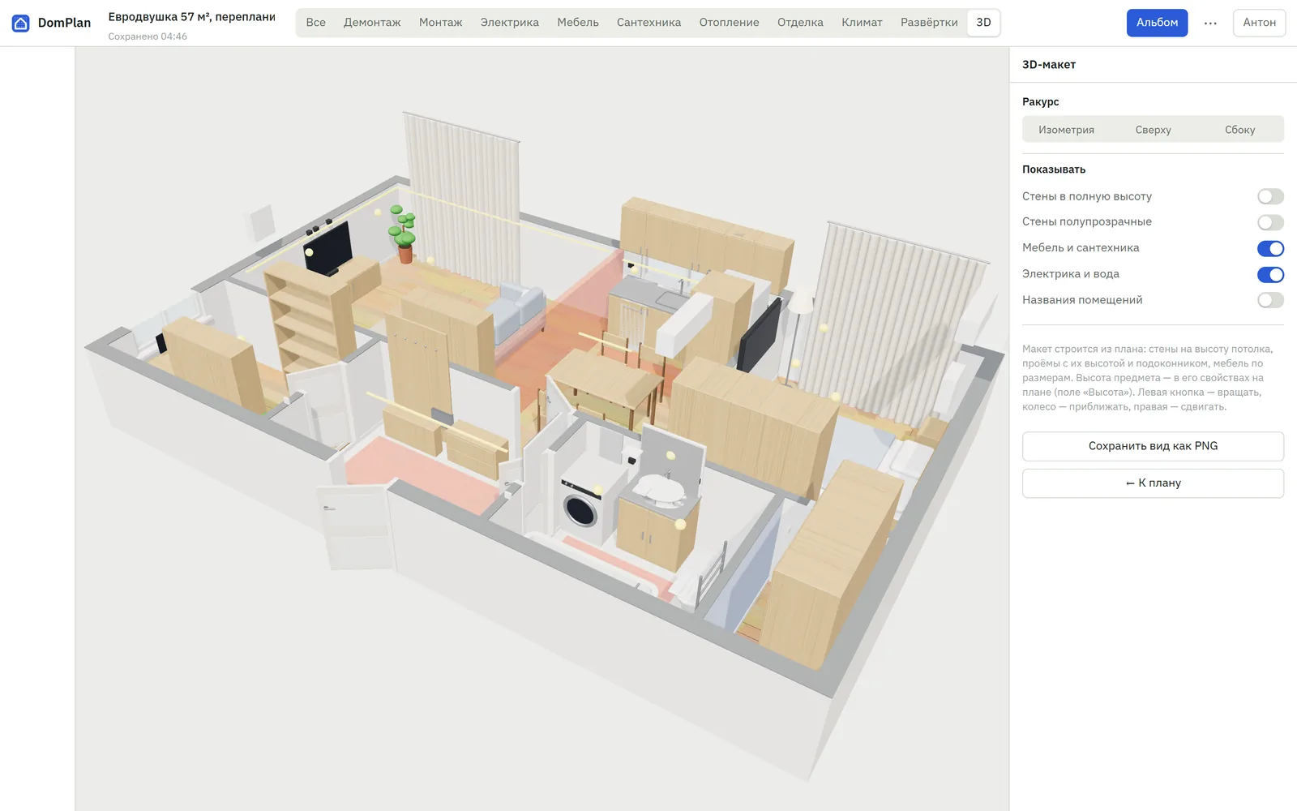The width and height of the screenshot is (1297, 811).
Task: Switch to the Монтаж tab
Action: coord(440,23)
